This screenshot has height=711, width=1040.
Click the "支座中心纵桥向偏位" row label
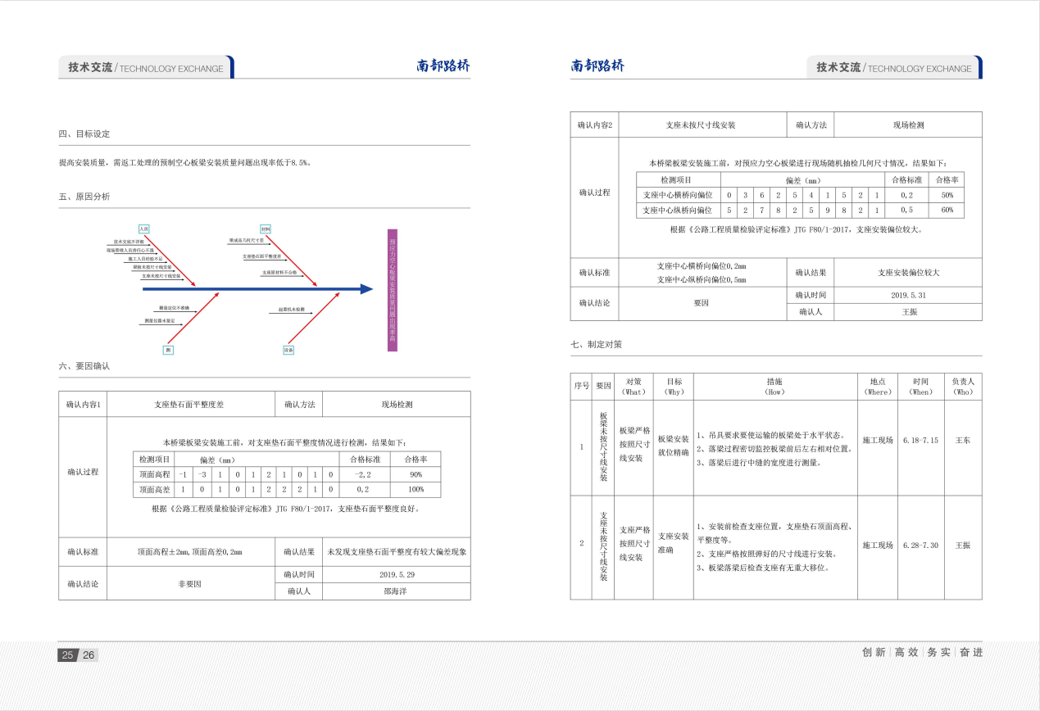coord(678,210)
